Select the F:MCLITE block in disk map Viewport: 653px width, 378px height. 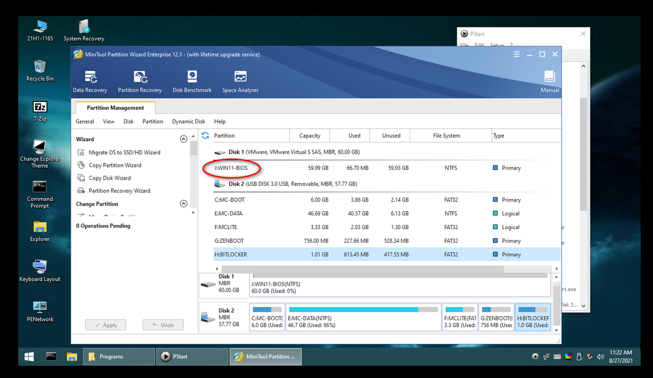[x=460, y=317]
